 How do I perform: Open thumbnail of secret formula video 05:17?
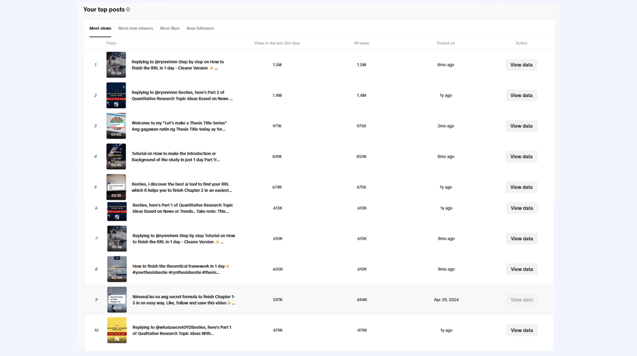pos(117,299)
